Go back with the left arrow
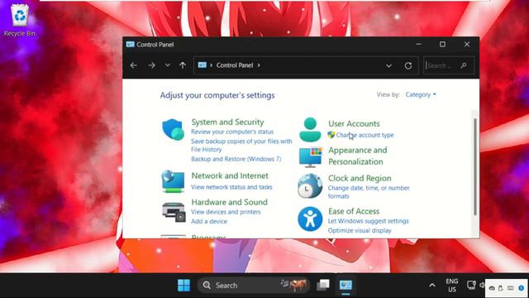Viewport: 529px width, 298px height. [x=134, y=65]
